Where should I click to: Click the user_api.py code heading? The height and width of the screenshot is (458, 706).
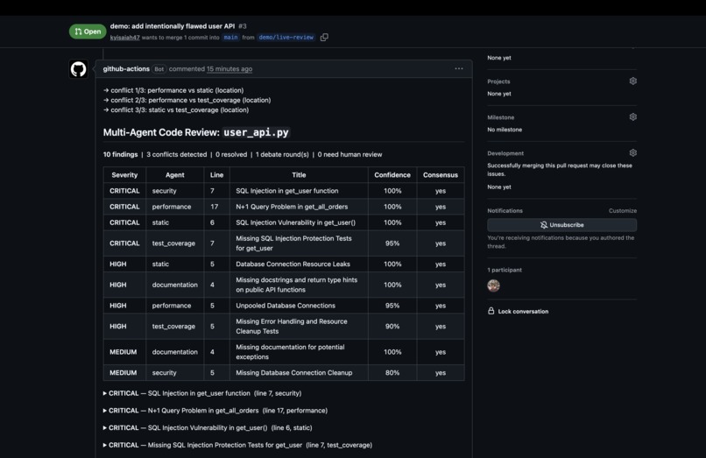[256, 132]
